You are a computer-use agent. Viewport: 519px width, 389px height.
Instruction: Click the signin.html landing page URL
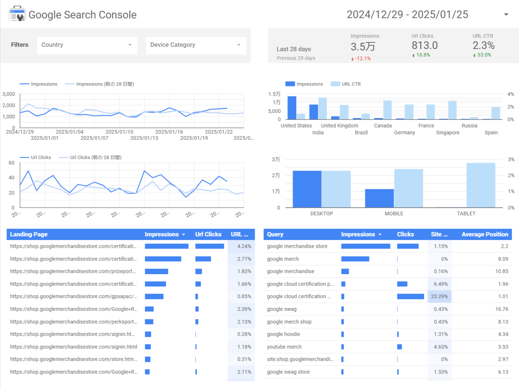pyautogui.click(x=73, y=347)
